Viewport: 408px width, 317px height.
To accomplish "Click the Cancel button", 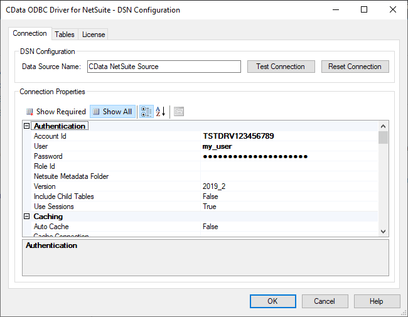I will click(x=325, y=301).
